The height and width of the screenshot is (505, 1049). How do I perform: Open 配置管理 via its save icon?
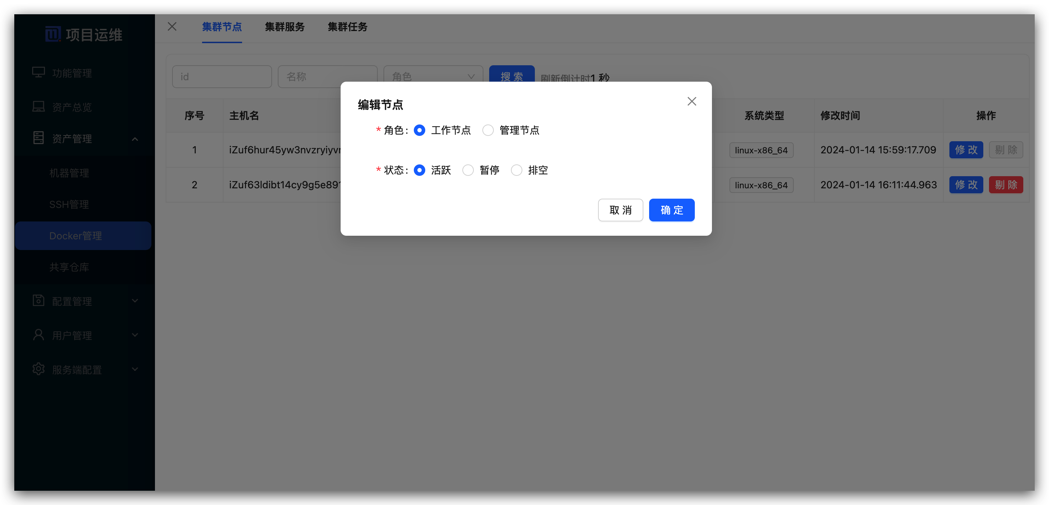tap(38, 301)
